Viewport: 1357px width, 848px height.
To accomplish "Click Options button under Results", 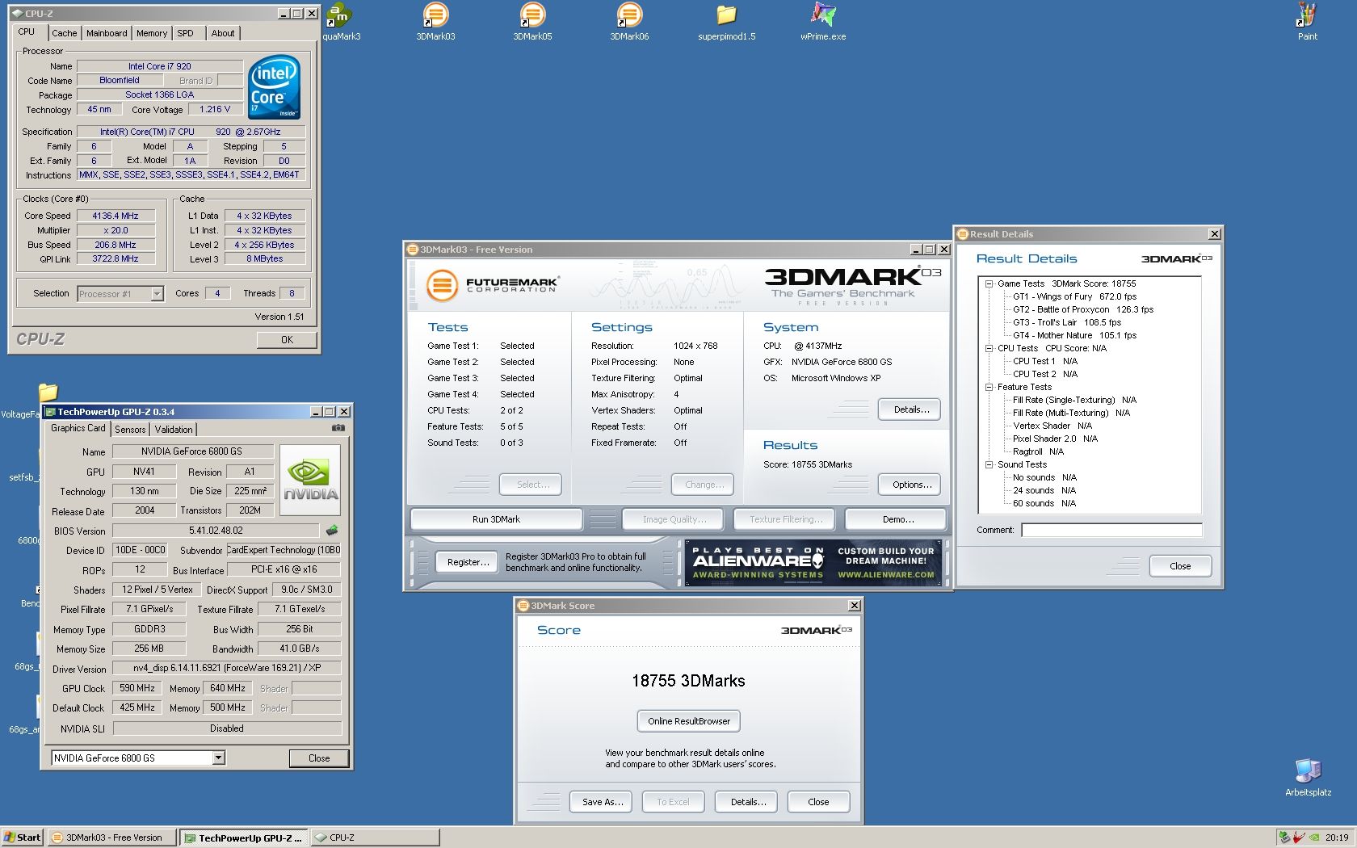I will [x=911, y=485].
